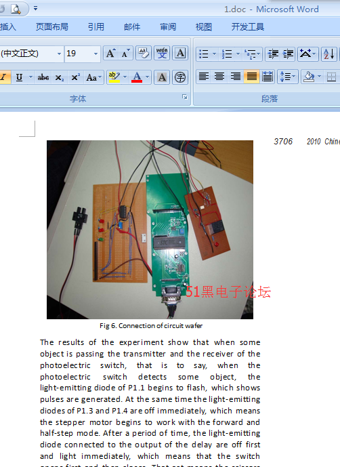
Task: Toggle underline formatting
Action: pos(20,77)
